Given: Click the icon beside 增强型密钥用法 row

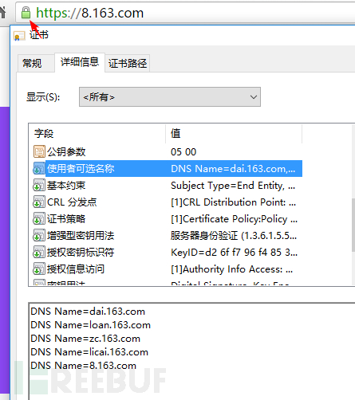Looking at the screenshot, I should tap(39, 235).
